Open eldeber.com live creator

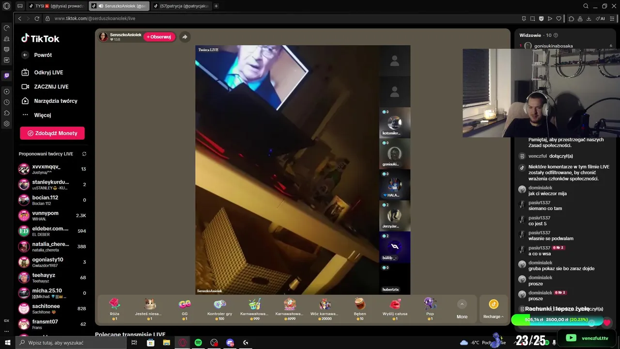pos(52,231)
